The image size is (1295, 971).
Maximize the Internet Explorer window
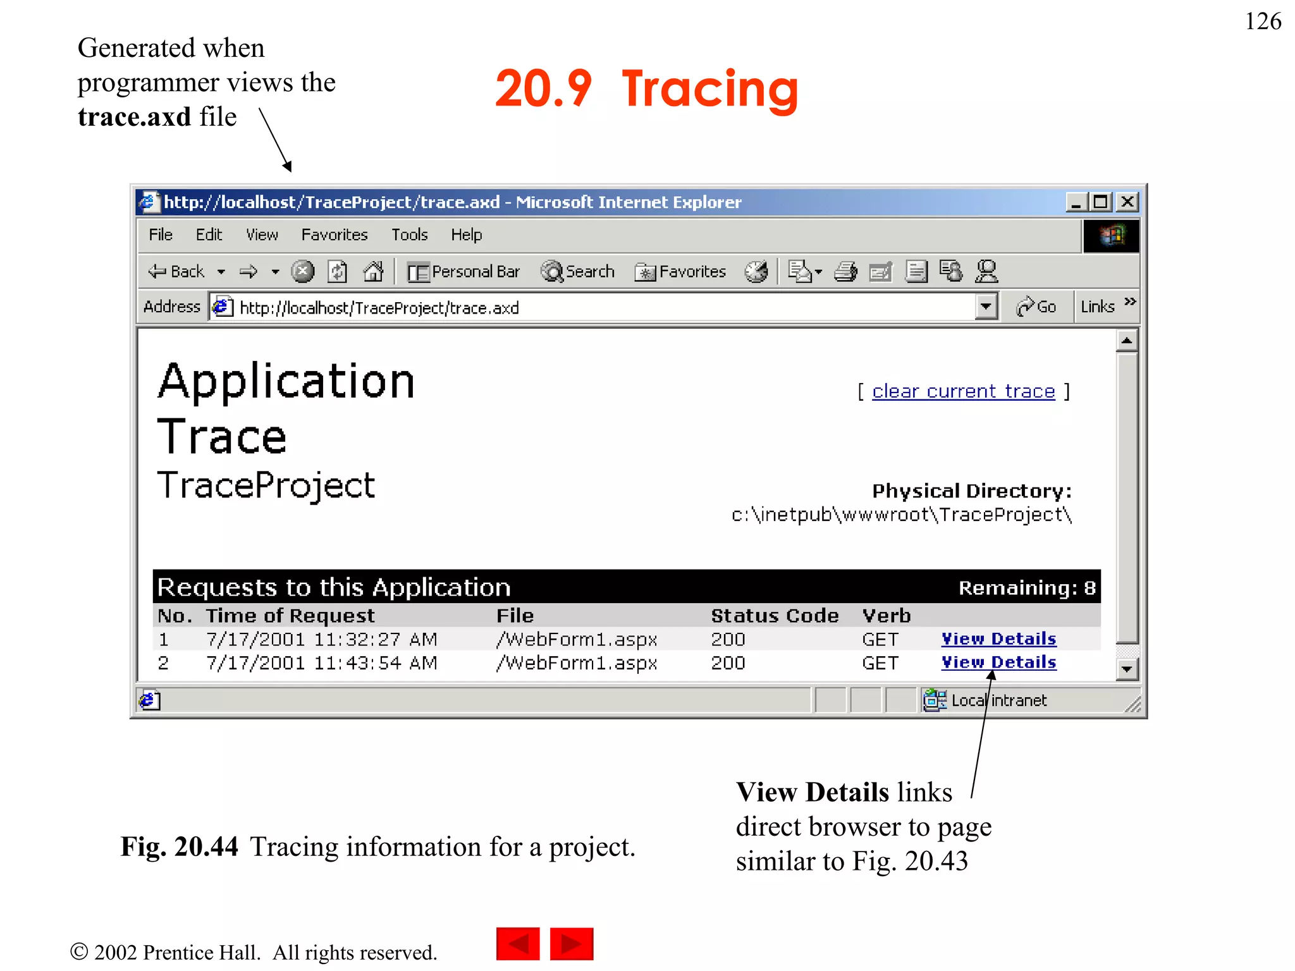tap(1100, 202)
